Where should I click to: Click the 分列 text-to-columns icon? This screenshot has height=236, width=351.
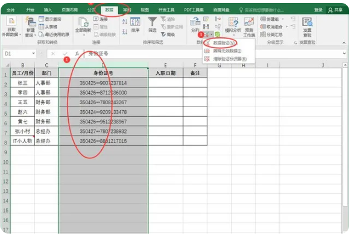coord(195,25)
